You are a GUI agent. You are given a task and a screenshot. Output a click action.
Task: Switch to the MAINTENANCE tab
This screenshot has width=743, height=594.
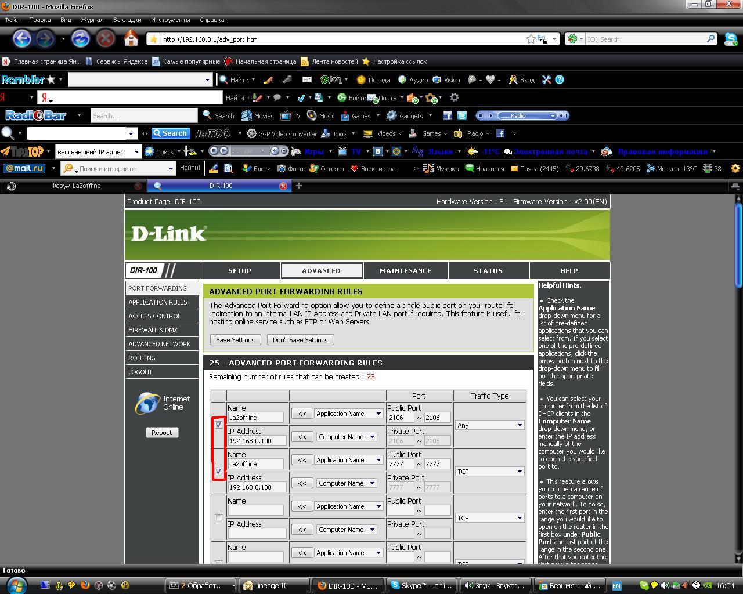[x=405, y=270]
